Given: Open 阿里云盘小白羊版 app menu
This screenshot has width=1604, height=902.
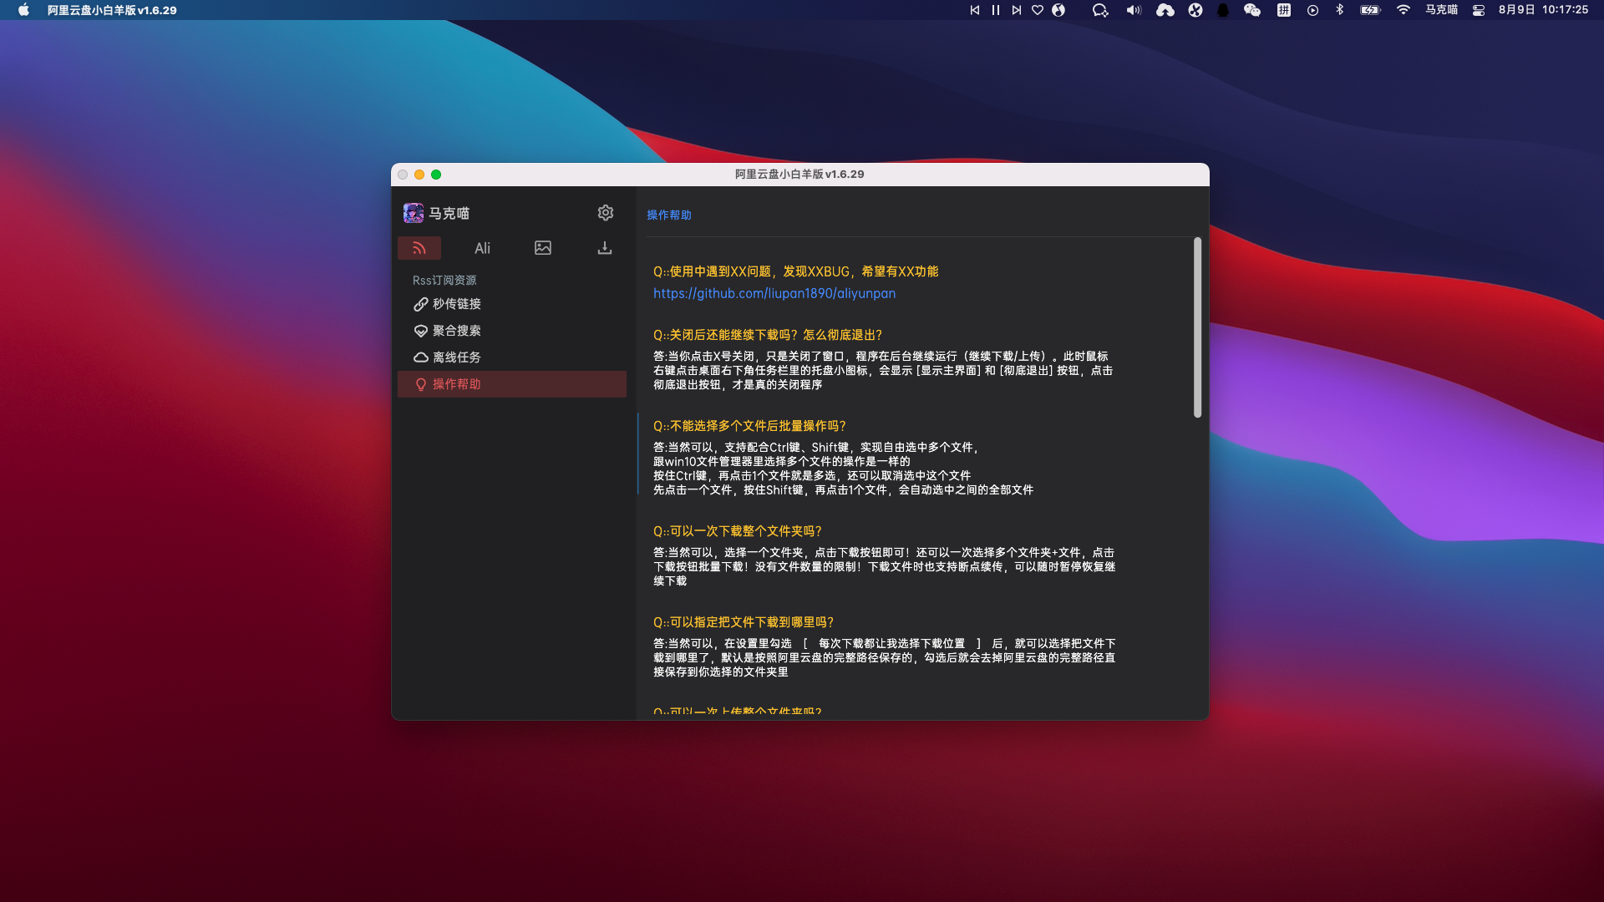Looking at the screenshot, I should [x=112, y=10].
